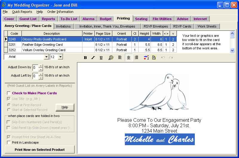Image resolution: width=239 pixels, height=158 pixels.
Task: Click the insert field arrow icon
Action: tap(146, 57)
